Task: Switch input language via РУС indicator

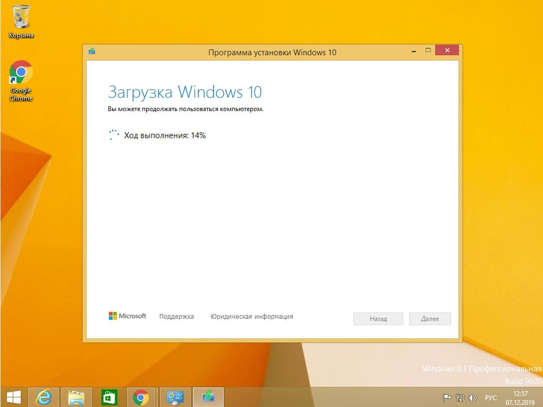Action: tap(490, 397)
